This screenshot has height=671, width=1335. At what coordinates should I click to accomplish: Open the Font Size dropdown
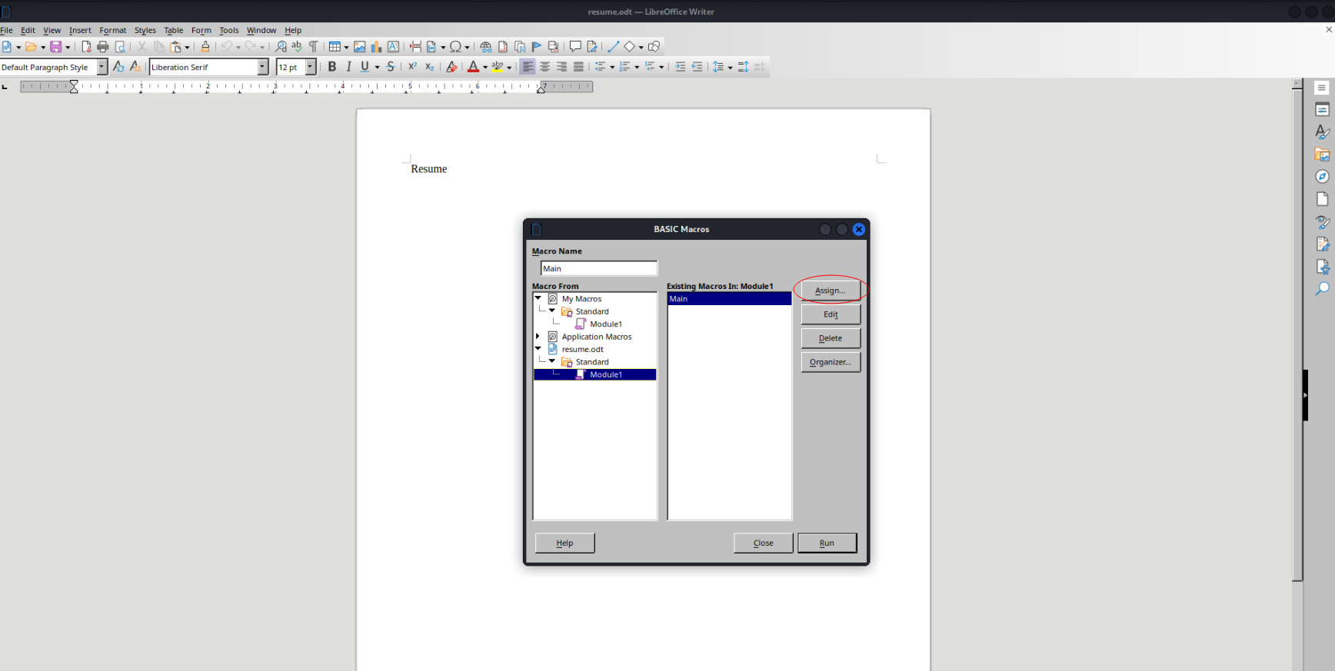(311, 68)
